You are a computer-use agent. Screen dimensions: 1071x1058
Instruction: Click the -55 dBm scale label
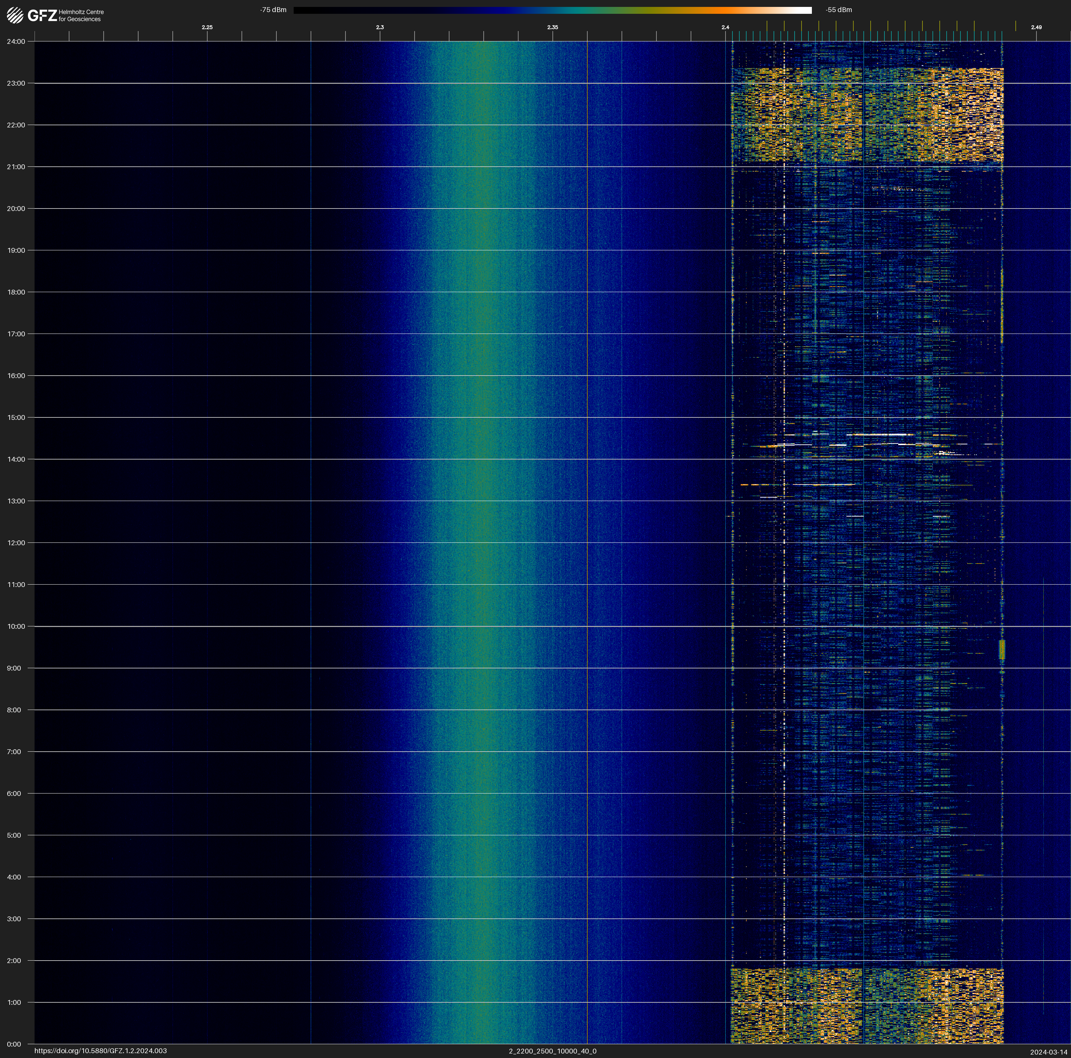pos(839,10)
